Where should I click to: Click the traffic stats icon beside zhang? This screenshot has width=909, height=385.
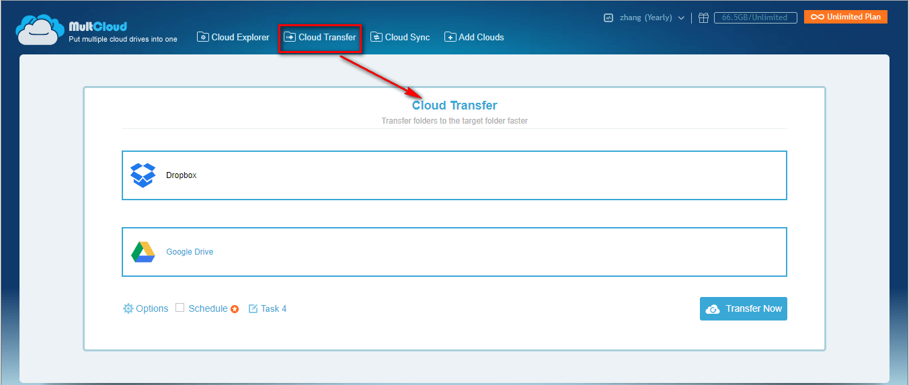pos(608,17)
